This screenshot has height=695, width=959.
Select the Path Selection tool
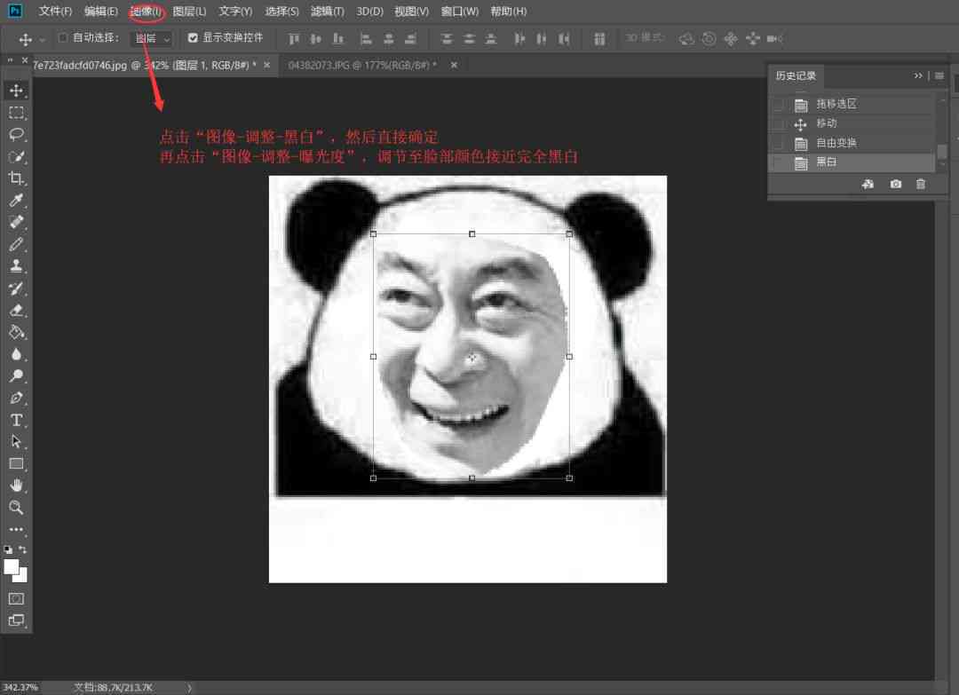[x=17, y=441]
